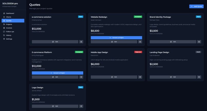This screenshot has height=111, width=207.
Task: Click Accepted badge on Website Redesign card
Action: [138, 17]
